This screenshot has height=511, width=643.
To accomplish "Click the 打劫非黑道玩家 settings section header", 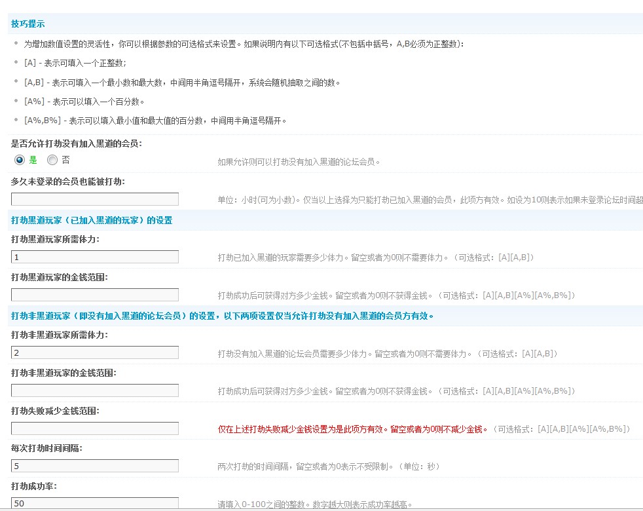I will point(223,316).
